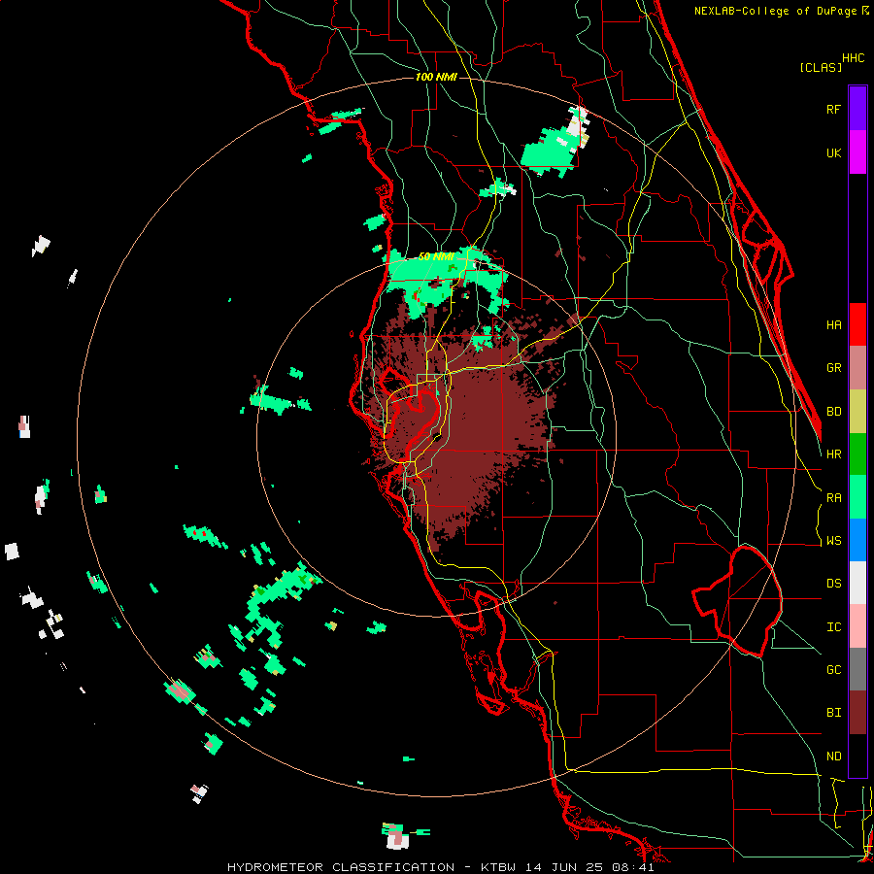Click the "RF" legend label
The height and width of the screenshot is (874, 874).
point(833,110)
